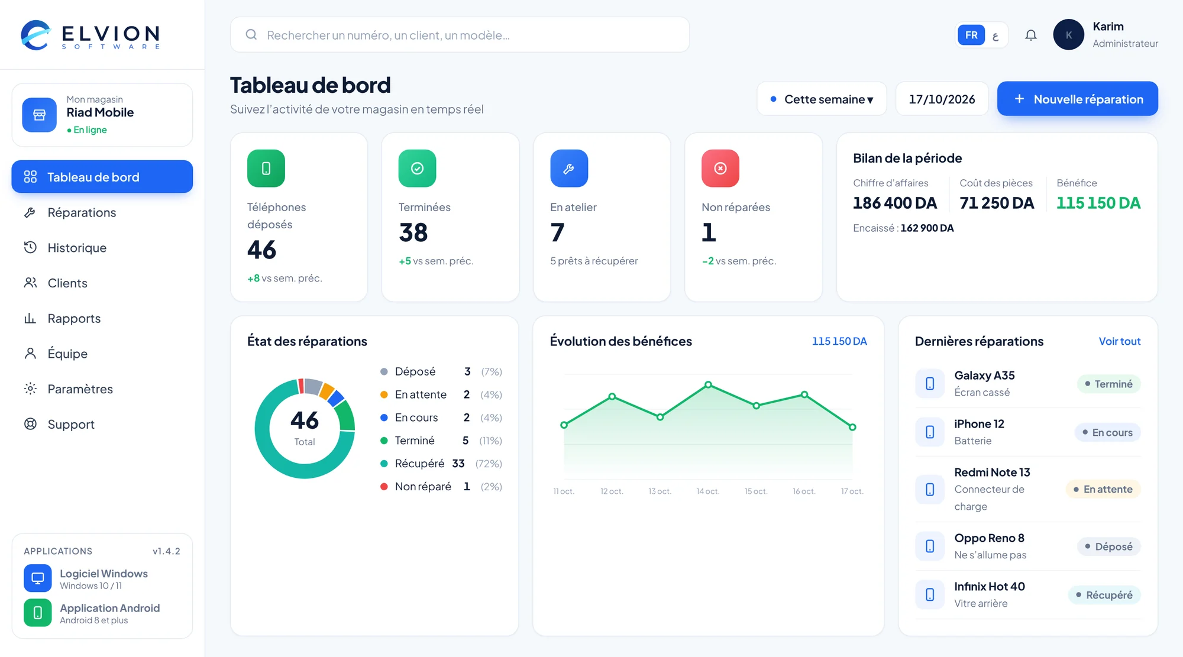Click Karim's profile avatar
This screenshot has height=657, width=1183.
(1068, 35)
